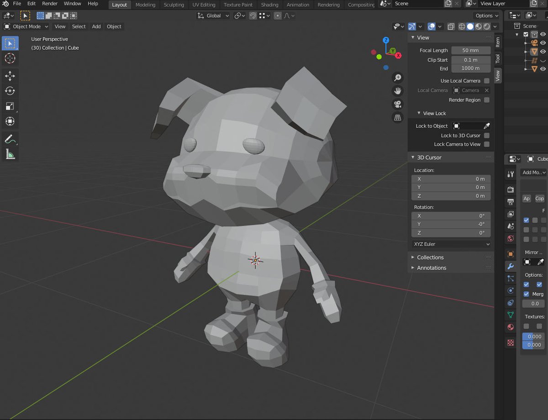
Task: Select the Transform tool
Action: click(x=10, y=121)
